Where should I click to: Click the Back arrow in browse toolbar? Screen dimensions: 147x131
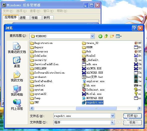point(100,36)
